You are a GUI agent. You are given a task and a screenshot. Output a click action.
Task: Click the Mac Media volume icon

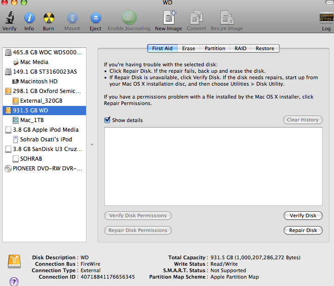(x=16, y=62)
